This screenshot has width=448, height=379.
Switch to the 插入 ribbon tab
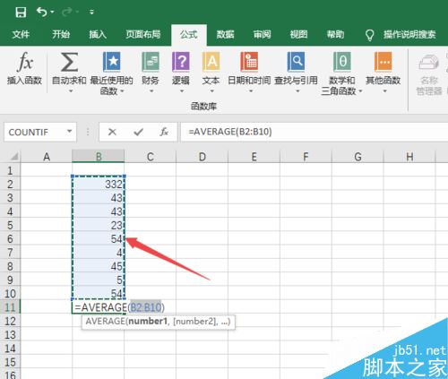coord(98,35)
